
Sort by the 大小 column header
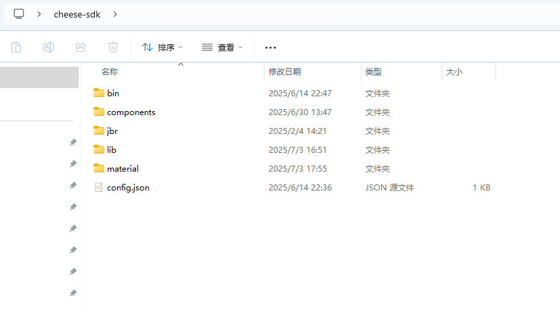click(454, 72)
